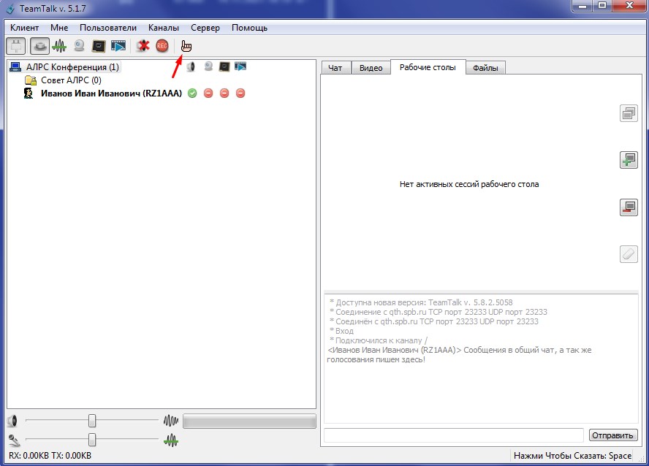Click remove desktop window button
This screenshot has height=466, width=649.
(x=628, y=207)
